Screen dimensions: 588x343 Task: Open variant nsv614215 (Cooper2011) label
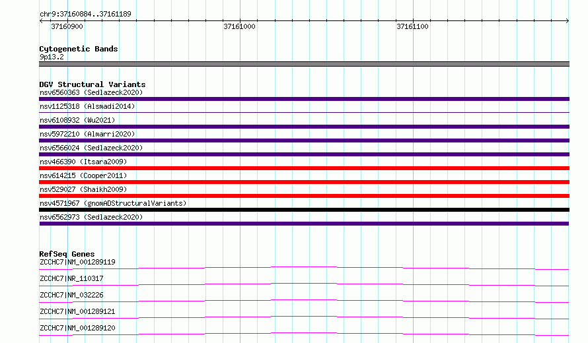[x=83, y=175]
